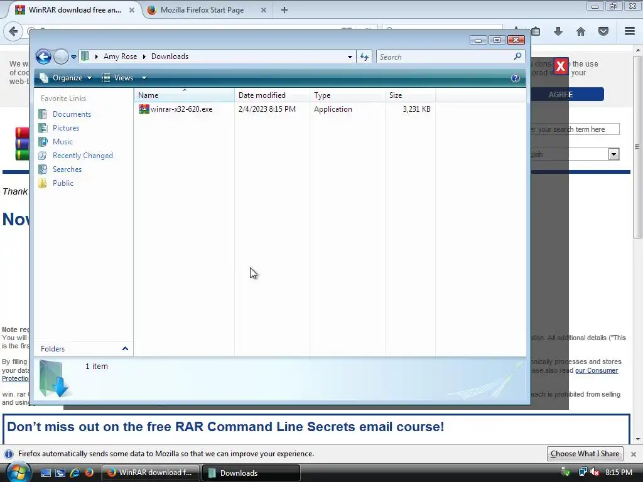Launch Internet Explorer from quick launch
643x482 pixels.
75,473
